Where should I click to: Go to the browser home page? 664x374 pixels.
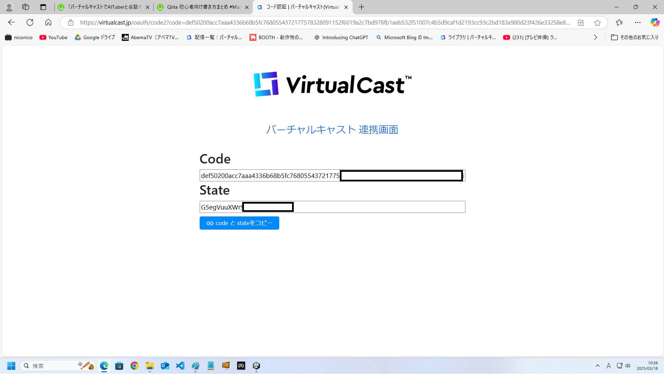point(48,23)
